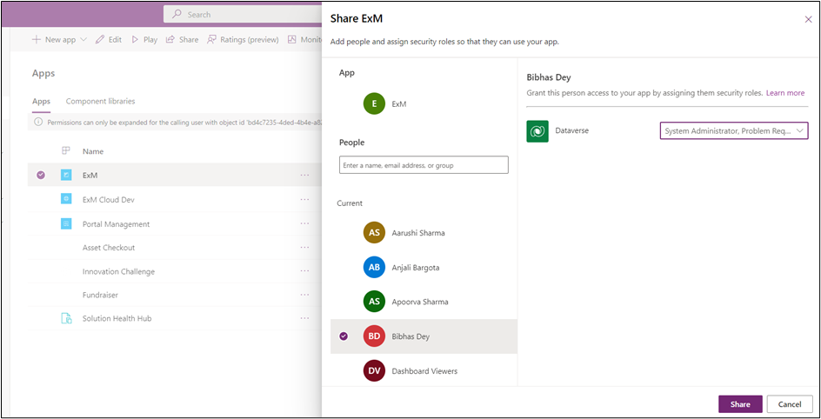Open more options for Portal Management
The image size is (821, 419).
tap(304, 224)
